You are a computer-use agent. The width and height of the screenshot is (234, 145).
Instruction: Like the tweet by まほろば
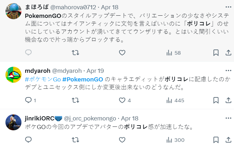coord(122,53)
